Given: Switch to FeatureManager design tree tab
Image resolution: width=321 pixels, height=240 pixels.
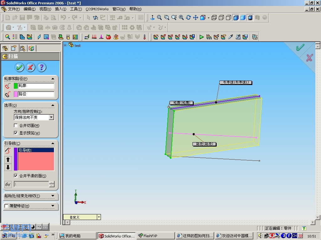Looking at the screenshot, I should [5, 48].
